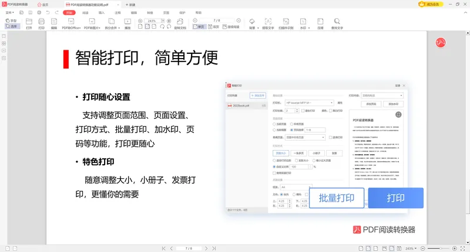Screen dimensions: 470x252
Task: Select the 转换 (Convert) ribbon tab
Action: pos(150,12)
